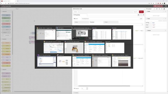Click the Chrome back navigation arrow
Viewport: 168px width, 94px height.
point(2,3)
